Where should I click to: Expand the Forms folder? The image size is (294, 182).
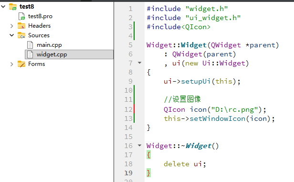11,64
